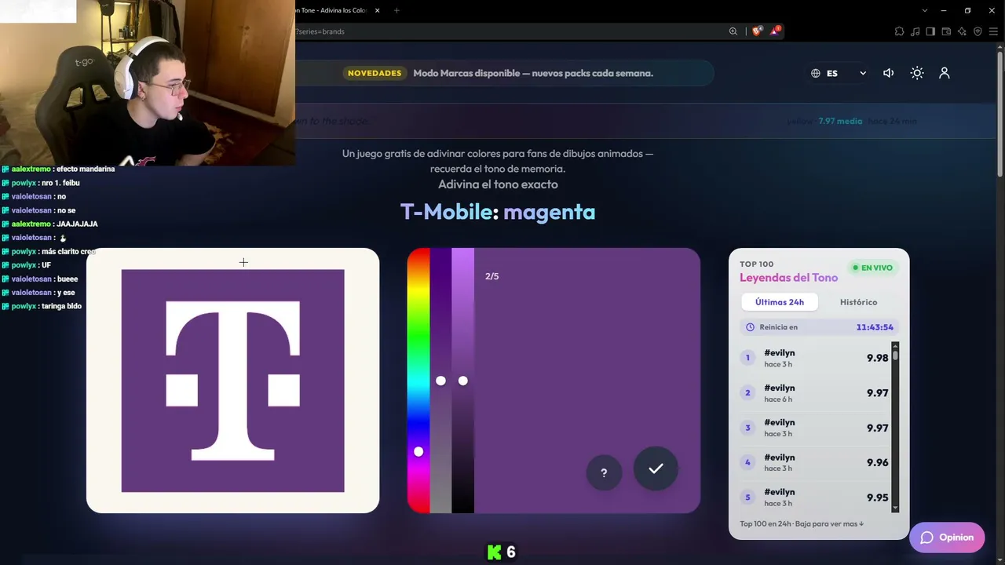
Task: Click the Adivina el tono exacto text
Action: (x=498, y=184)
